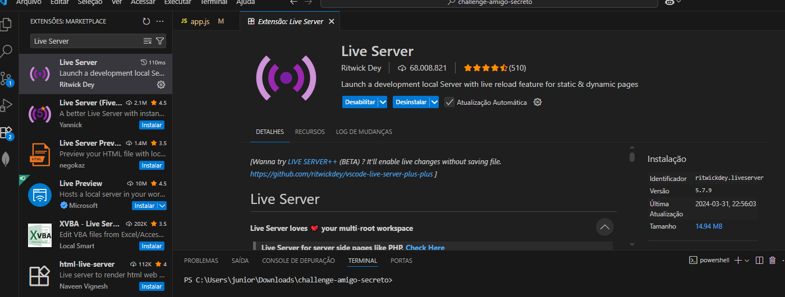Clear extensions search results icon
Image resolution: width=785 pixels, height=297 pixels.
148,41
